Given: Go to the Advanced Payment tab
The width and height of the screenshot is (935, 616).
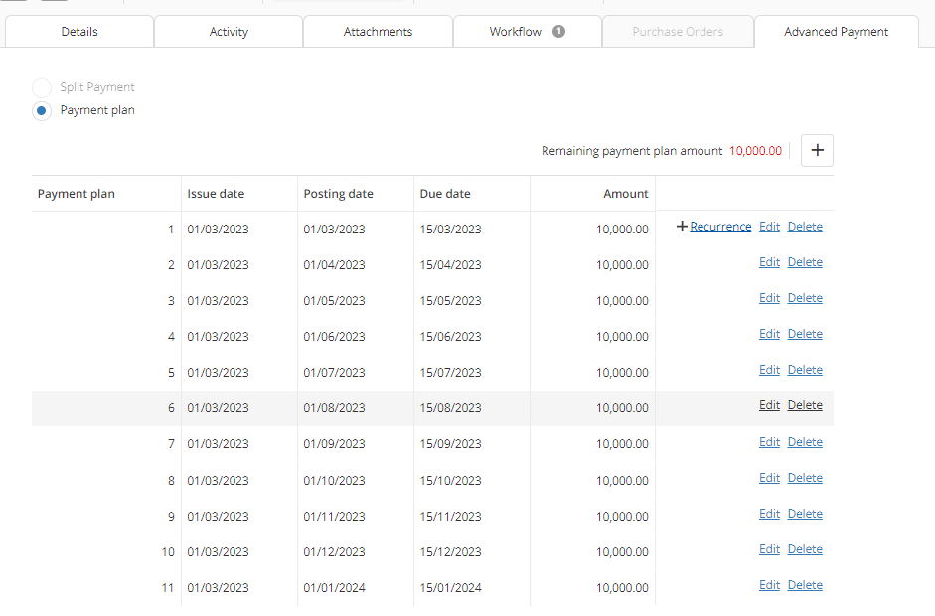Looking at the screenshot, I should [x=836, y=32].
